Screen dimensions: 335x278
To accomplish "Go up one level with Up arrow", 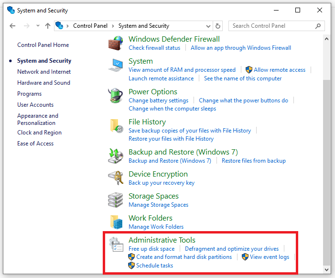I will pyautogui.click(x=48, y=26).
